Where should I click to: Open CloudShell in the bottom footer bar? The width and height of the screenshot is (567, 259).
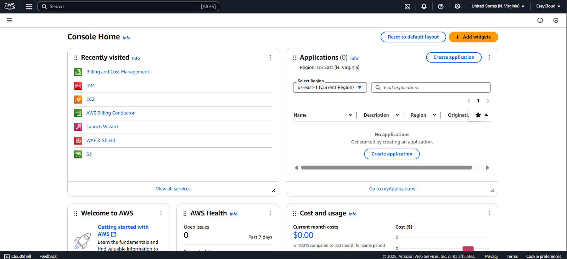point(18,257)
